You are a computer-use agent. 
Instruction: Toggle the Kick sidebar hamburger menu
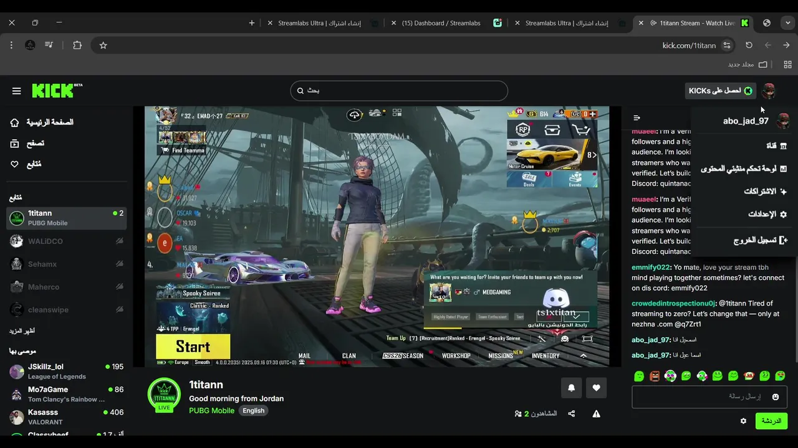[x=17, y=91]
